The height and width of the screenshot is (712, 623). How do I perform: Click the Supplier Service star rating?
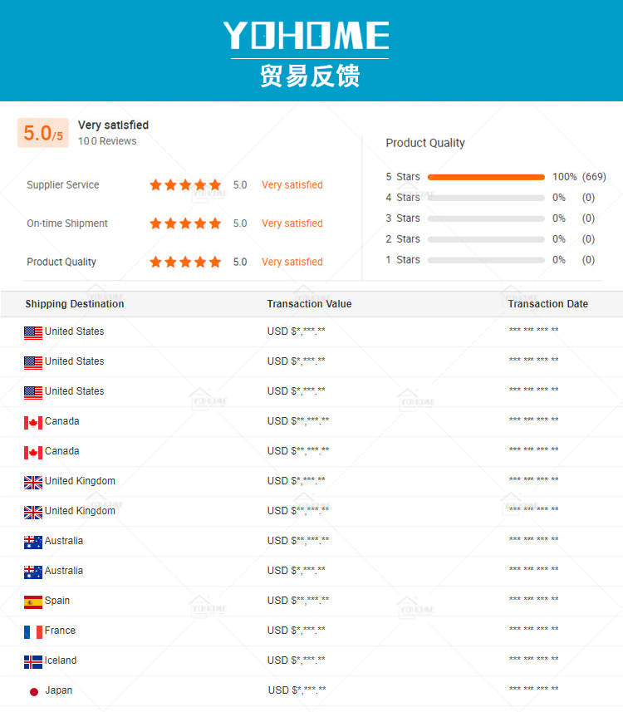(x=185, y=184)
